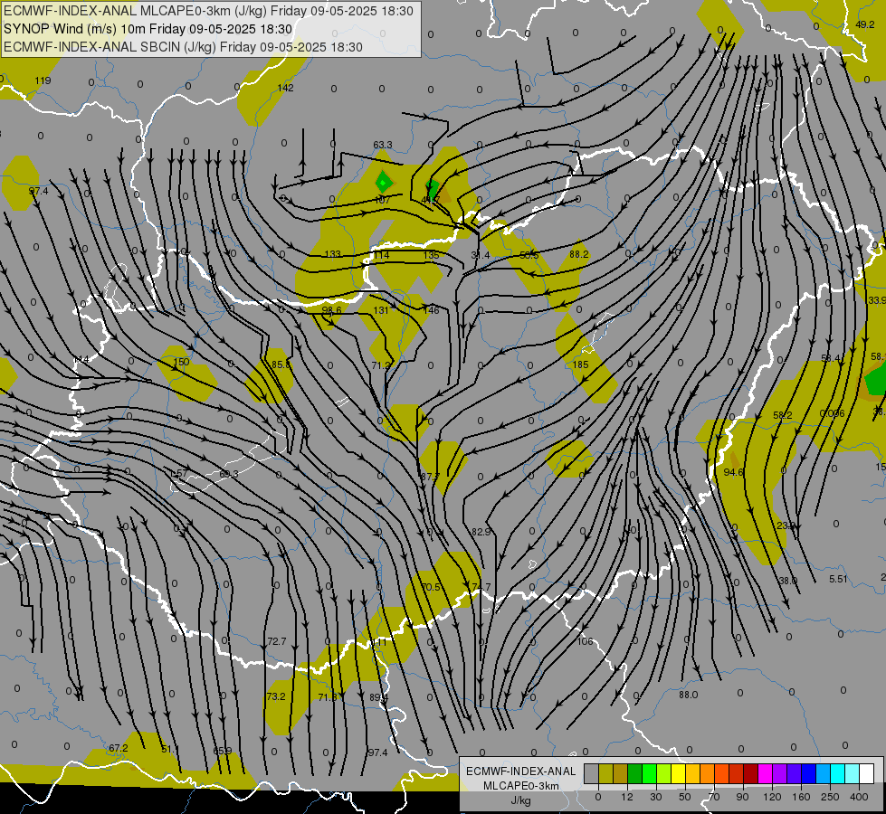Click the legend tick label 120
Image resolution: width=886 pixels, height=814 pixels.
(772, 797)
